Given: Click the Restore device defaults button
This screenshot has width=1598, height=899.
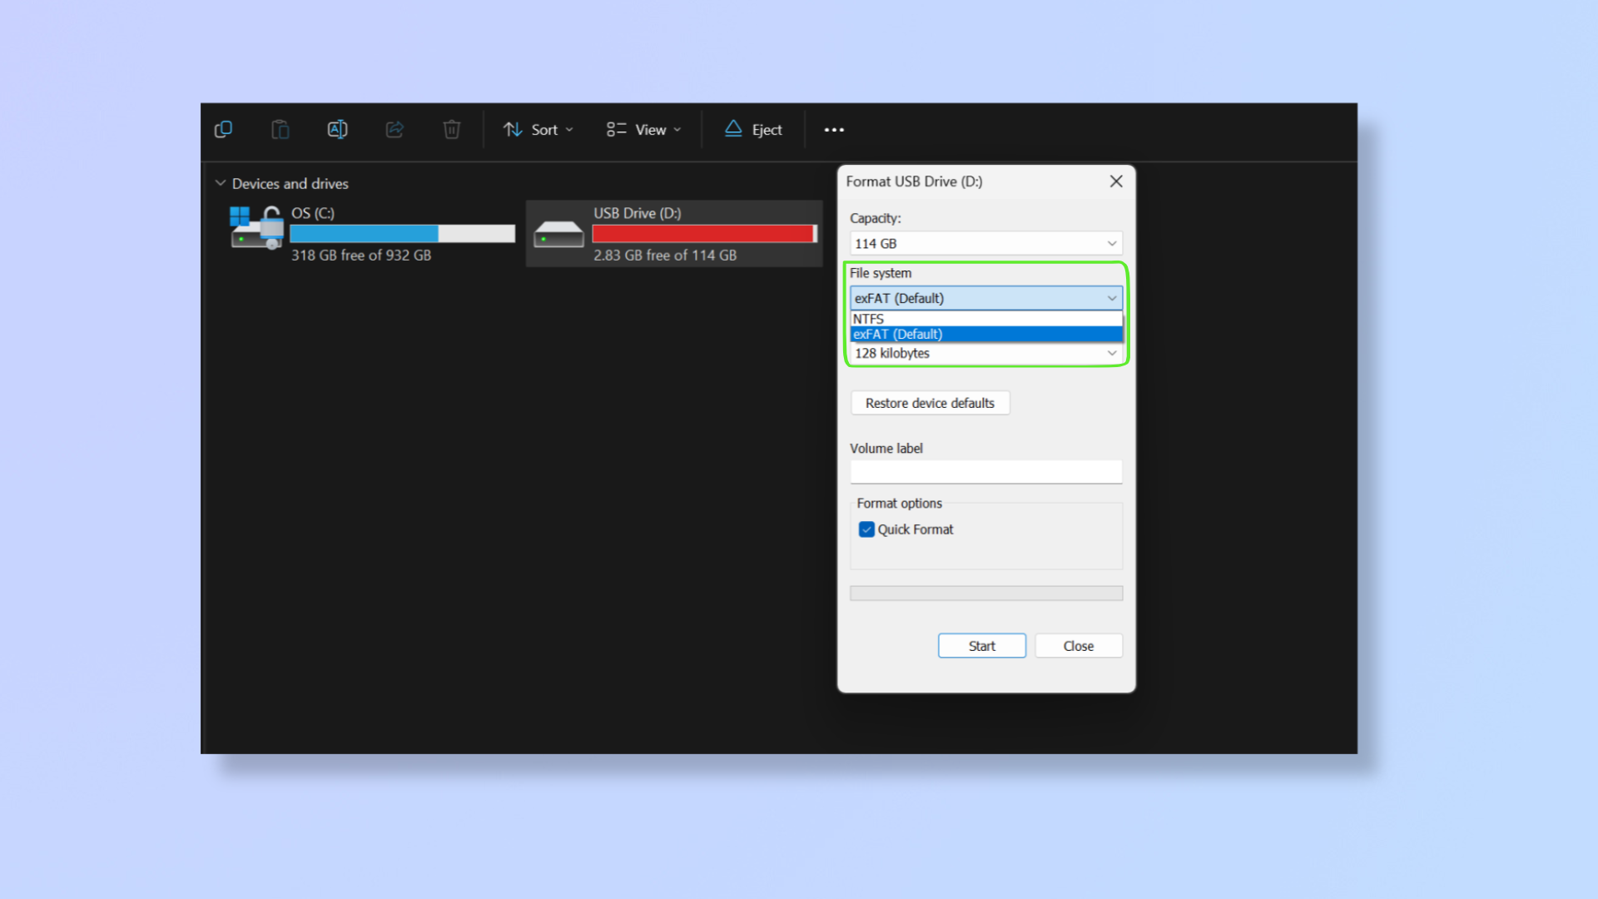Looking at the screenshot, I should pos(929,403).
